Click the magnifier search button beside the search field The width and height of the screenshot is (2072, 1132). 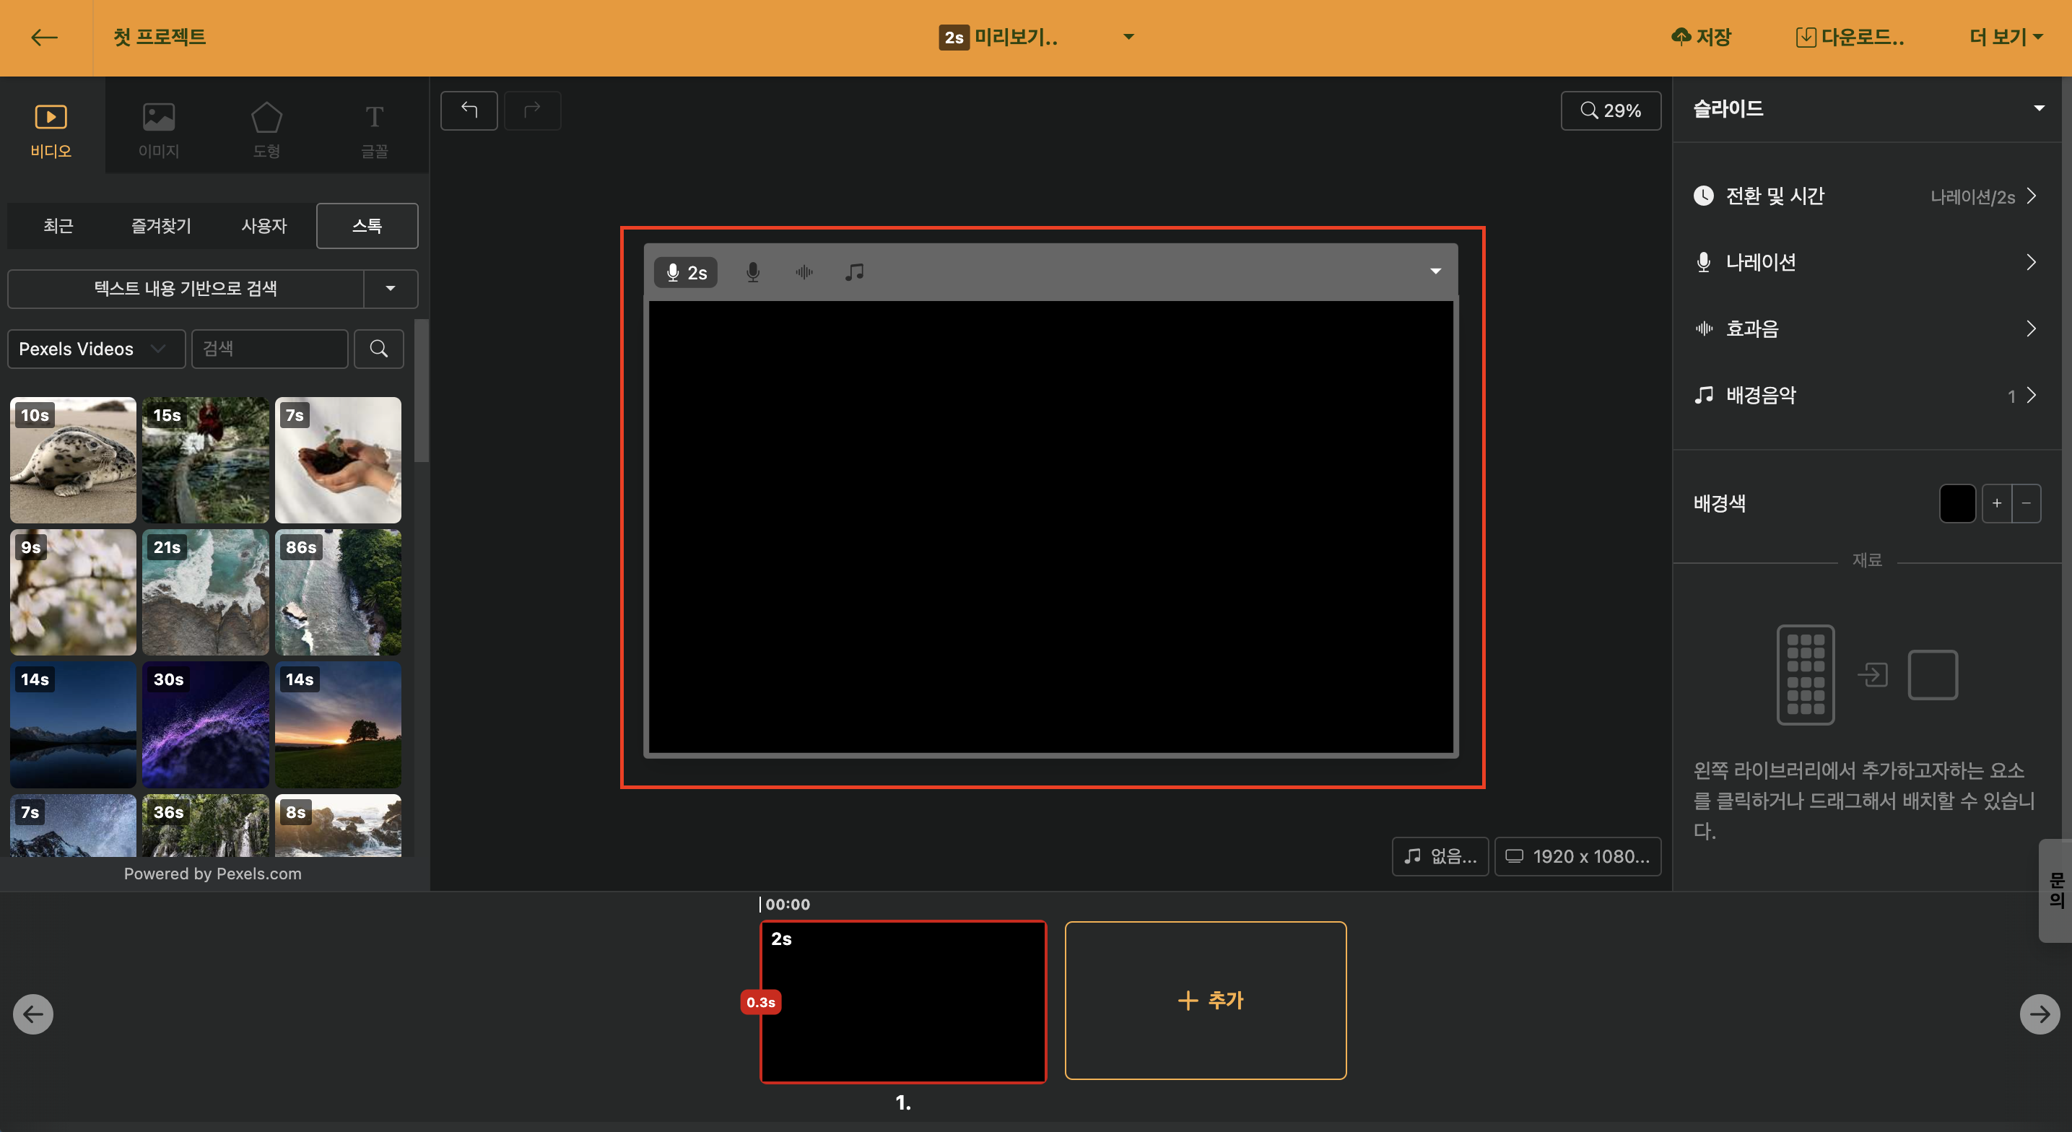click(x=379, y=349)
